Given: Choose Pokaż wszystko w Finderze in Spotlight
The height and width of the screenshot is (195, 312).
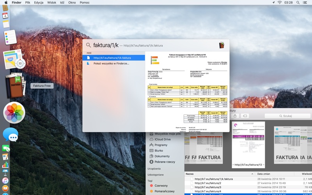Looking at the screenshot, I should (113, 64).
